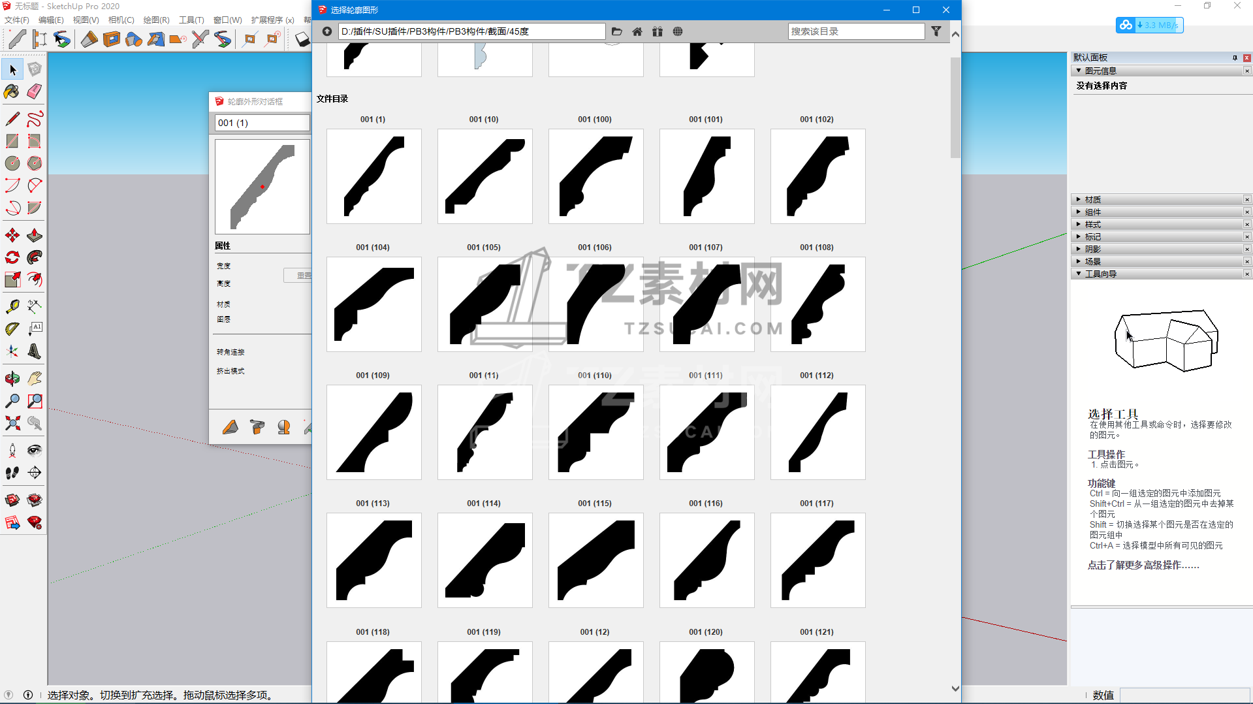Expand the 场景 panel
Viewport: 1253px width, 704px height.
(x=1079, y=261)
